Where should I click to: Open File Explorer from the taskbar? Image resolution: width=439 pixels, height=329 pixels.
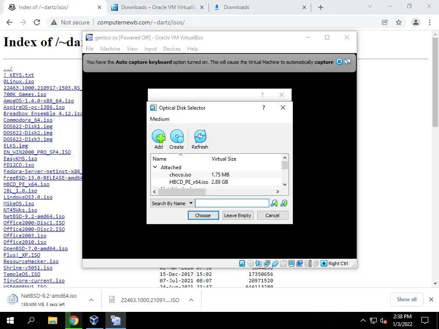53,320
